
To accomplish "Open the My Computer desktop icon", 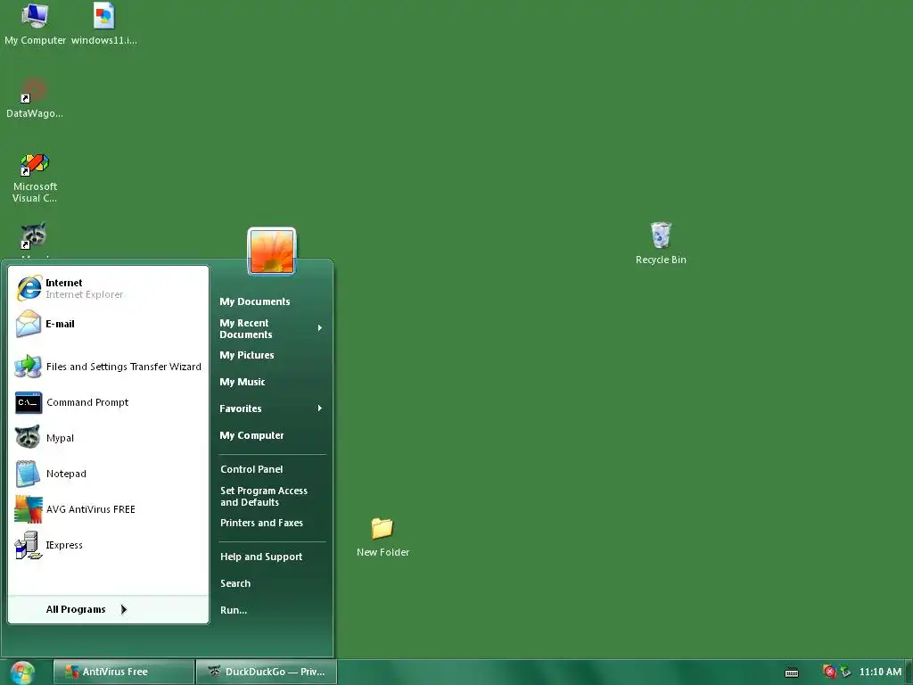I will tap(35, 23).
